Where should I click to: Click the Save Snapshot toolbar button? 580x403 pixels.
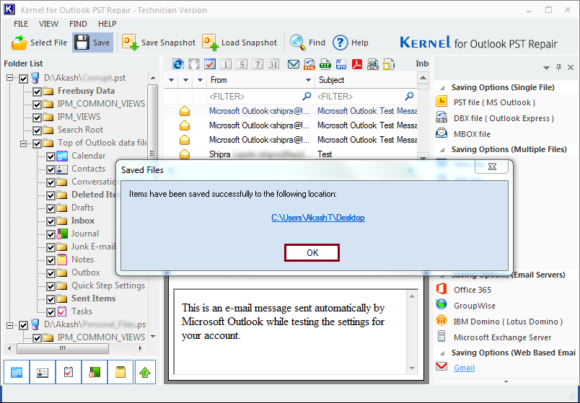click(159, 43)
